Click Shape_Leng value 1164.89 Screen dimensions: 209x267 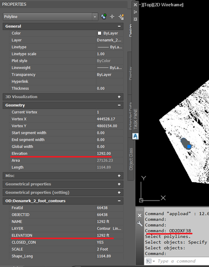pyautogui.click(x=110, y=256)
